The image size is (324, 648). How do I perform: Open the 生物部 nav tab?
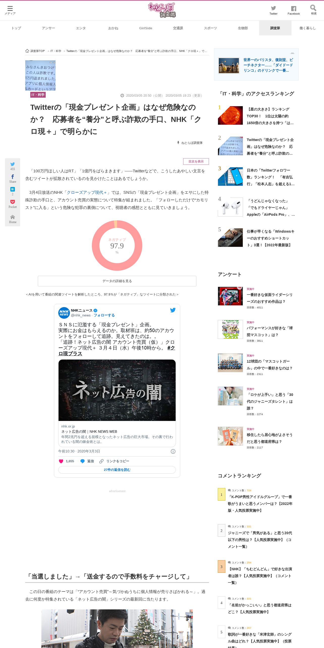pos(243,28)
